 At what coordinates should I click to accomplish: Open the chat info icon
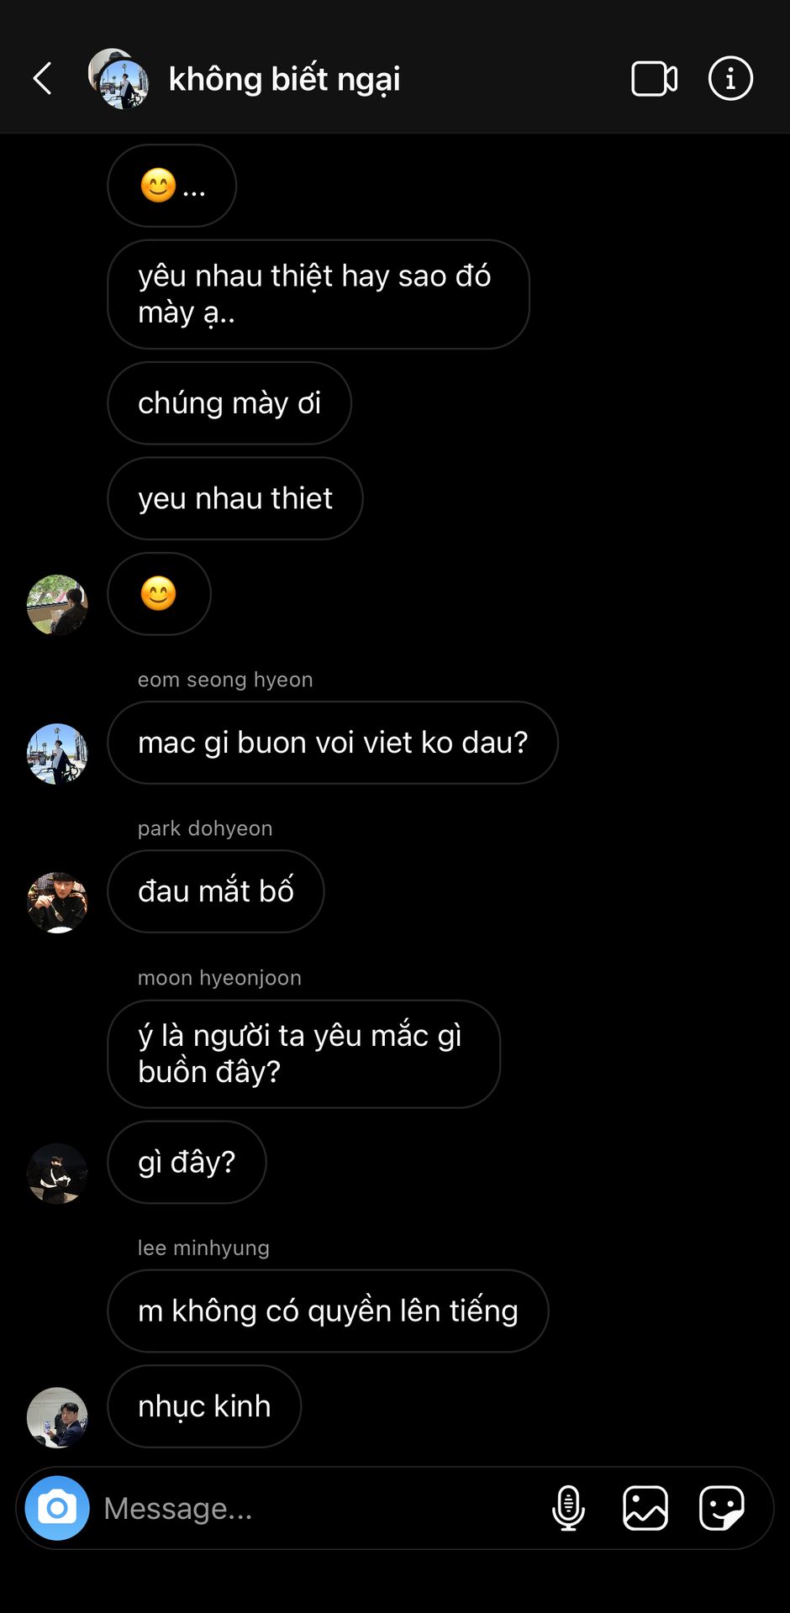[730, 79]
